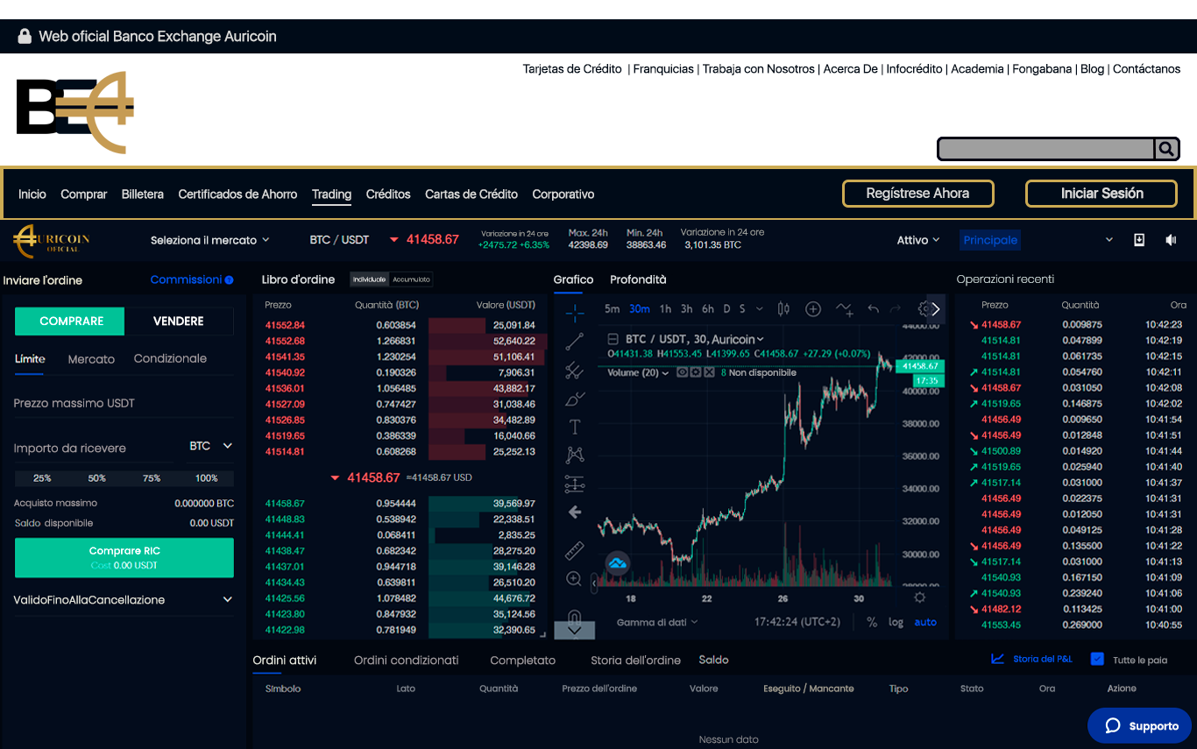1197x749 pixels.
Task: Select the zoom in magnifier tool
Action: (574, 578)
